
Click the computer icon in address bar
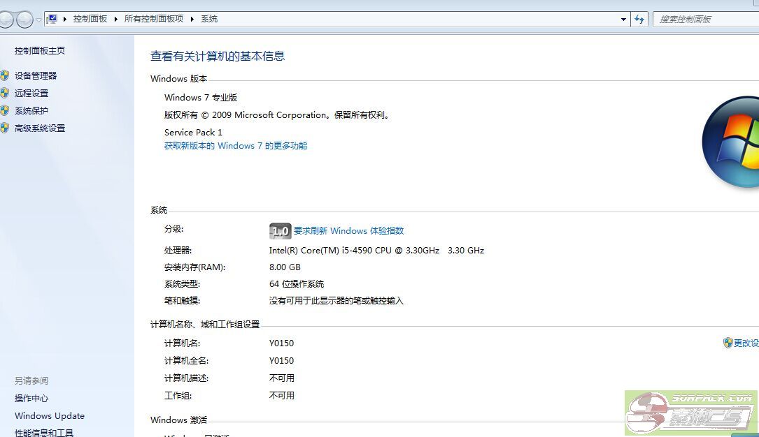[x=52, y=20]
